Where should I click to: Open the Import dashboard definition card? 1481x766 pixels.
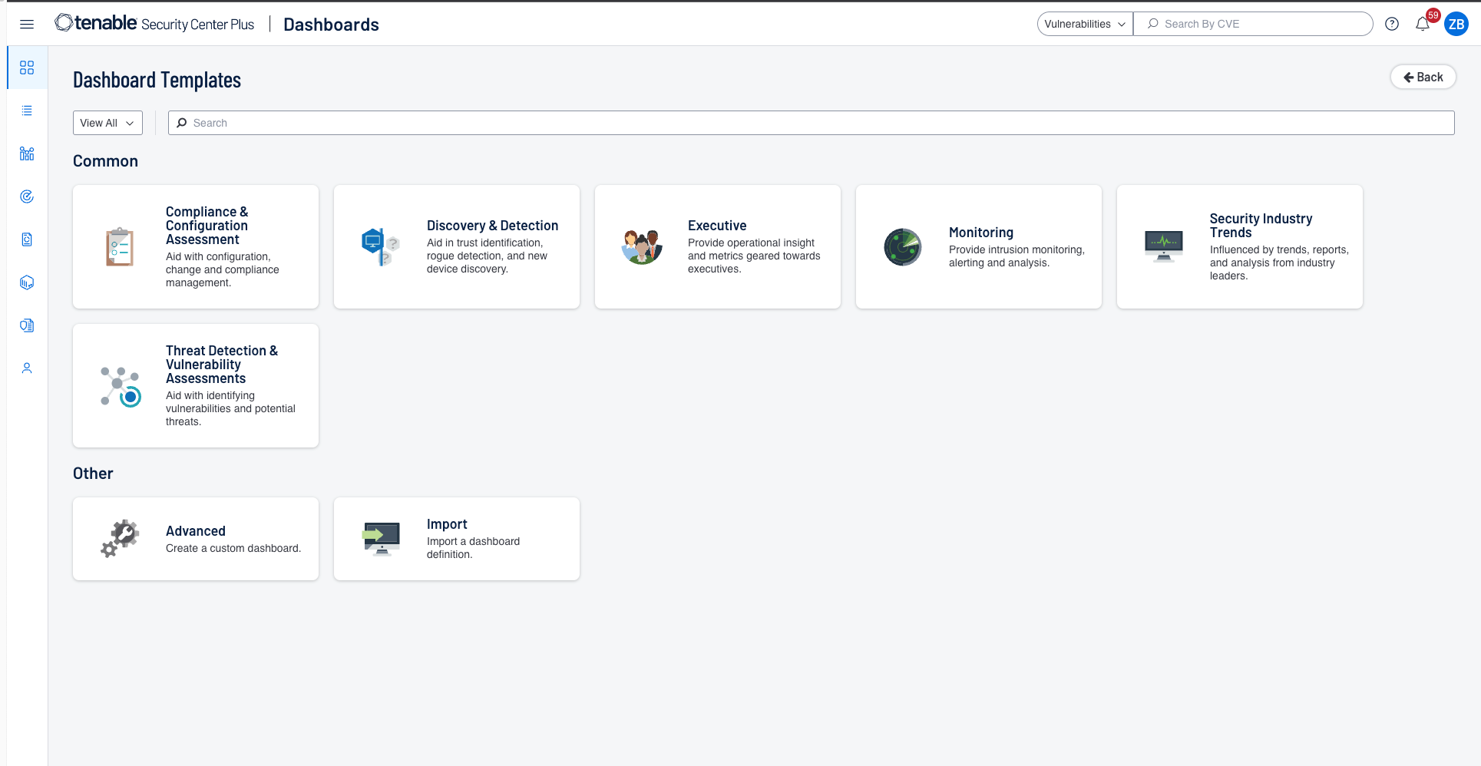point(457,539)
